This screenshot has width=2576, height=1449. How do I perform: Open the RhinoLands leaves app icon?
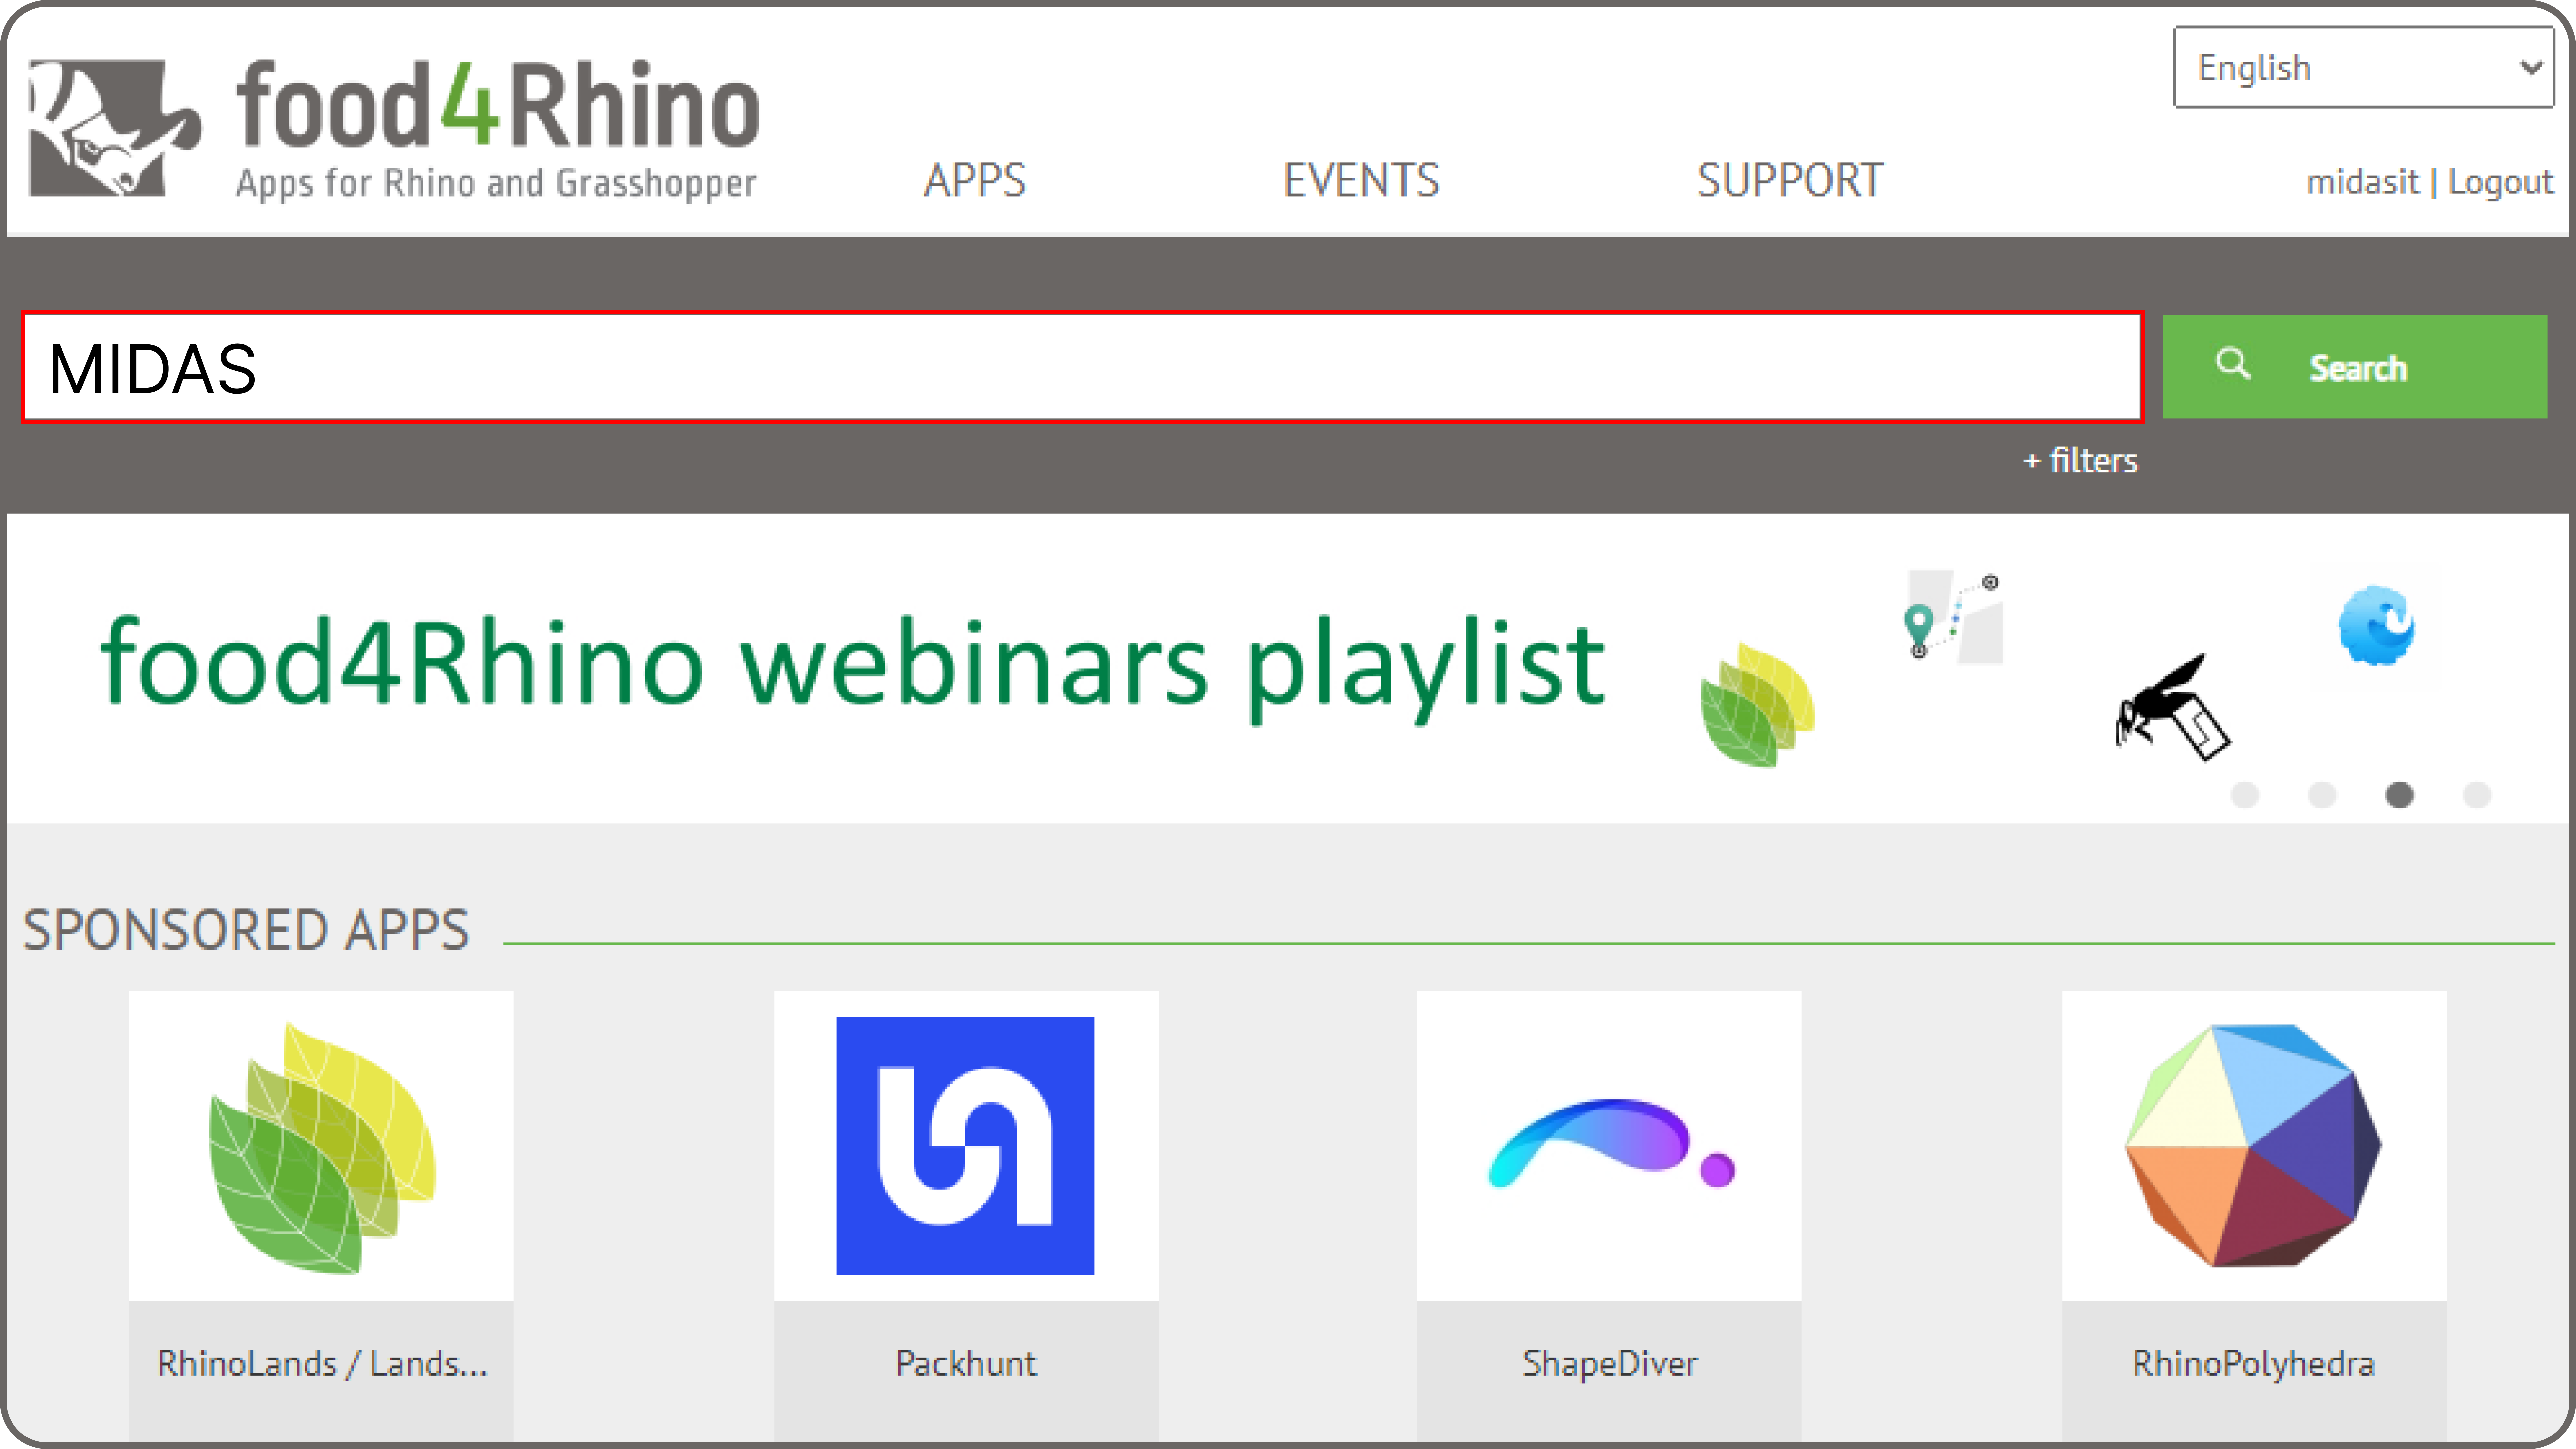pos(321,1146)
